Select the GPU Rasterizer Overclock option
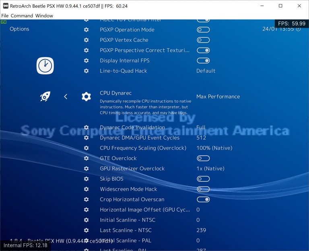The height and width of the screenshot is (251, 309). point(132,169)
